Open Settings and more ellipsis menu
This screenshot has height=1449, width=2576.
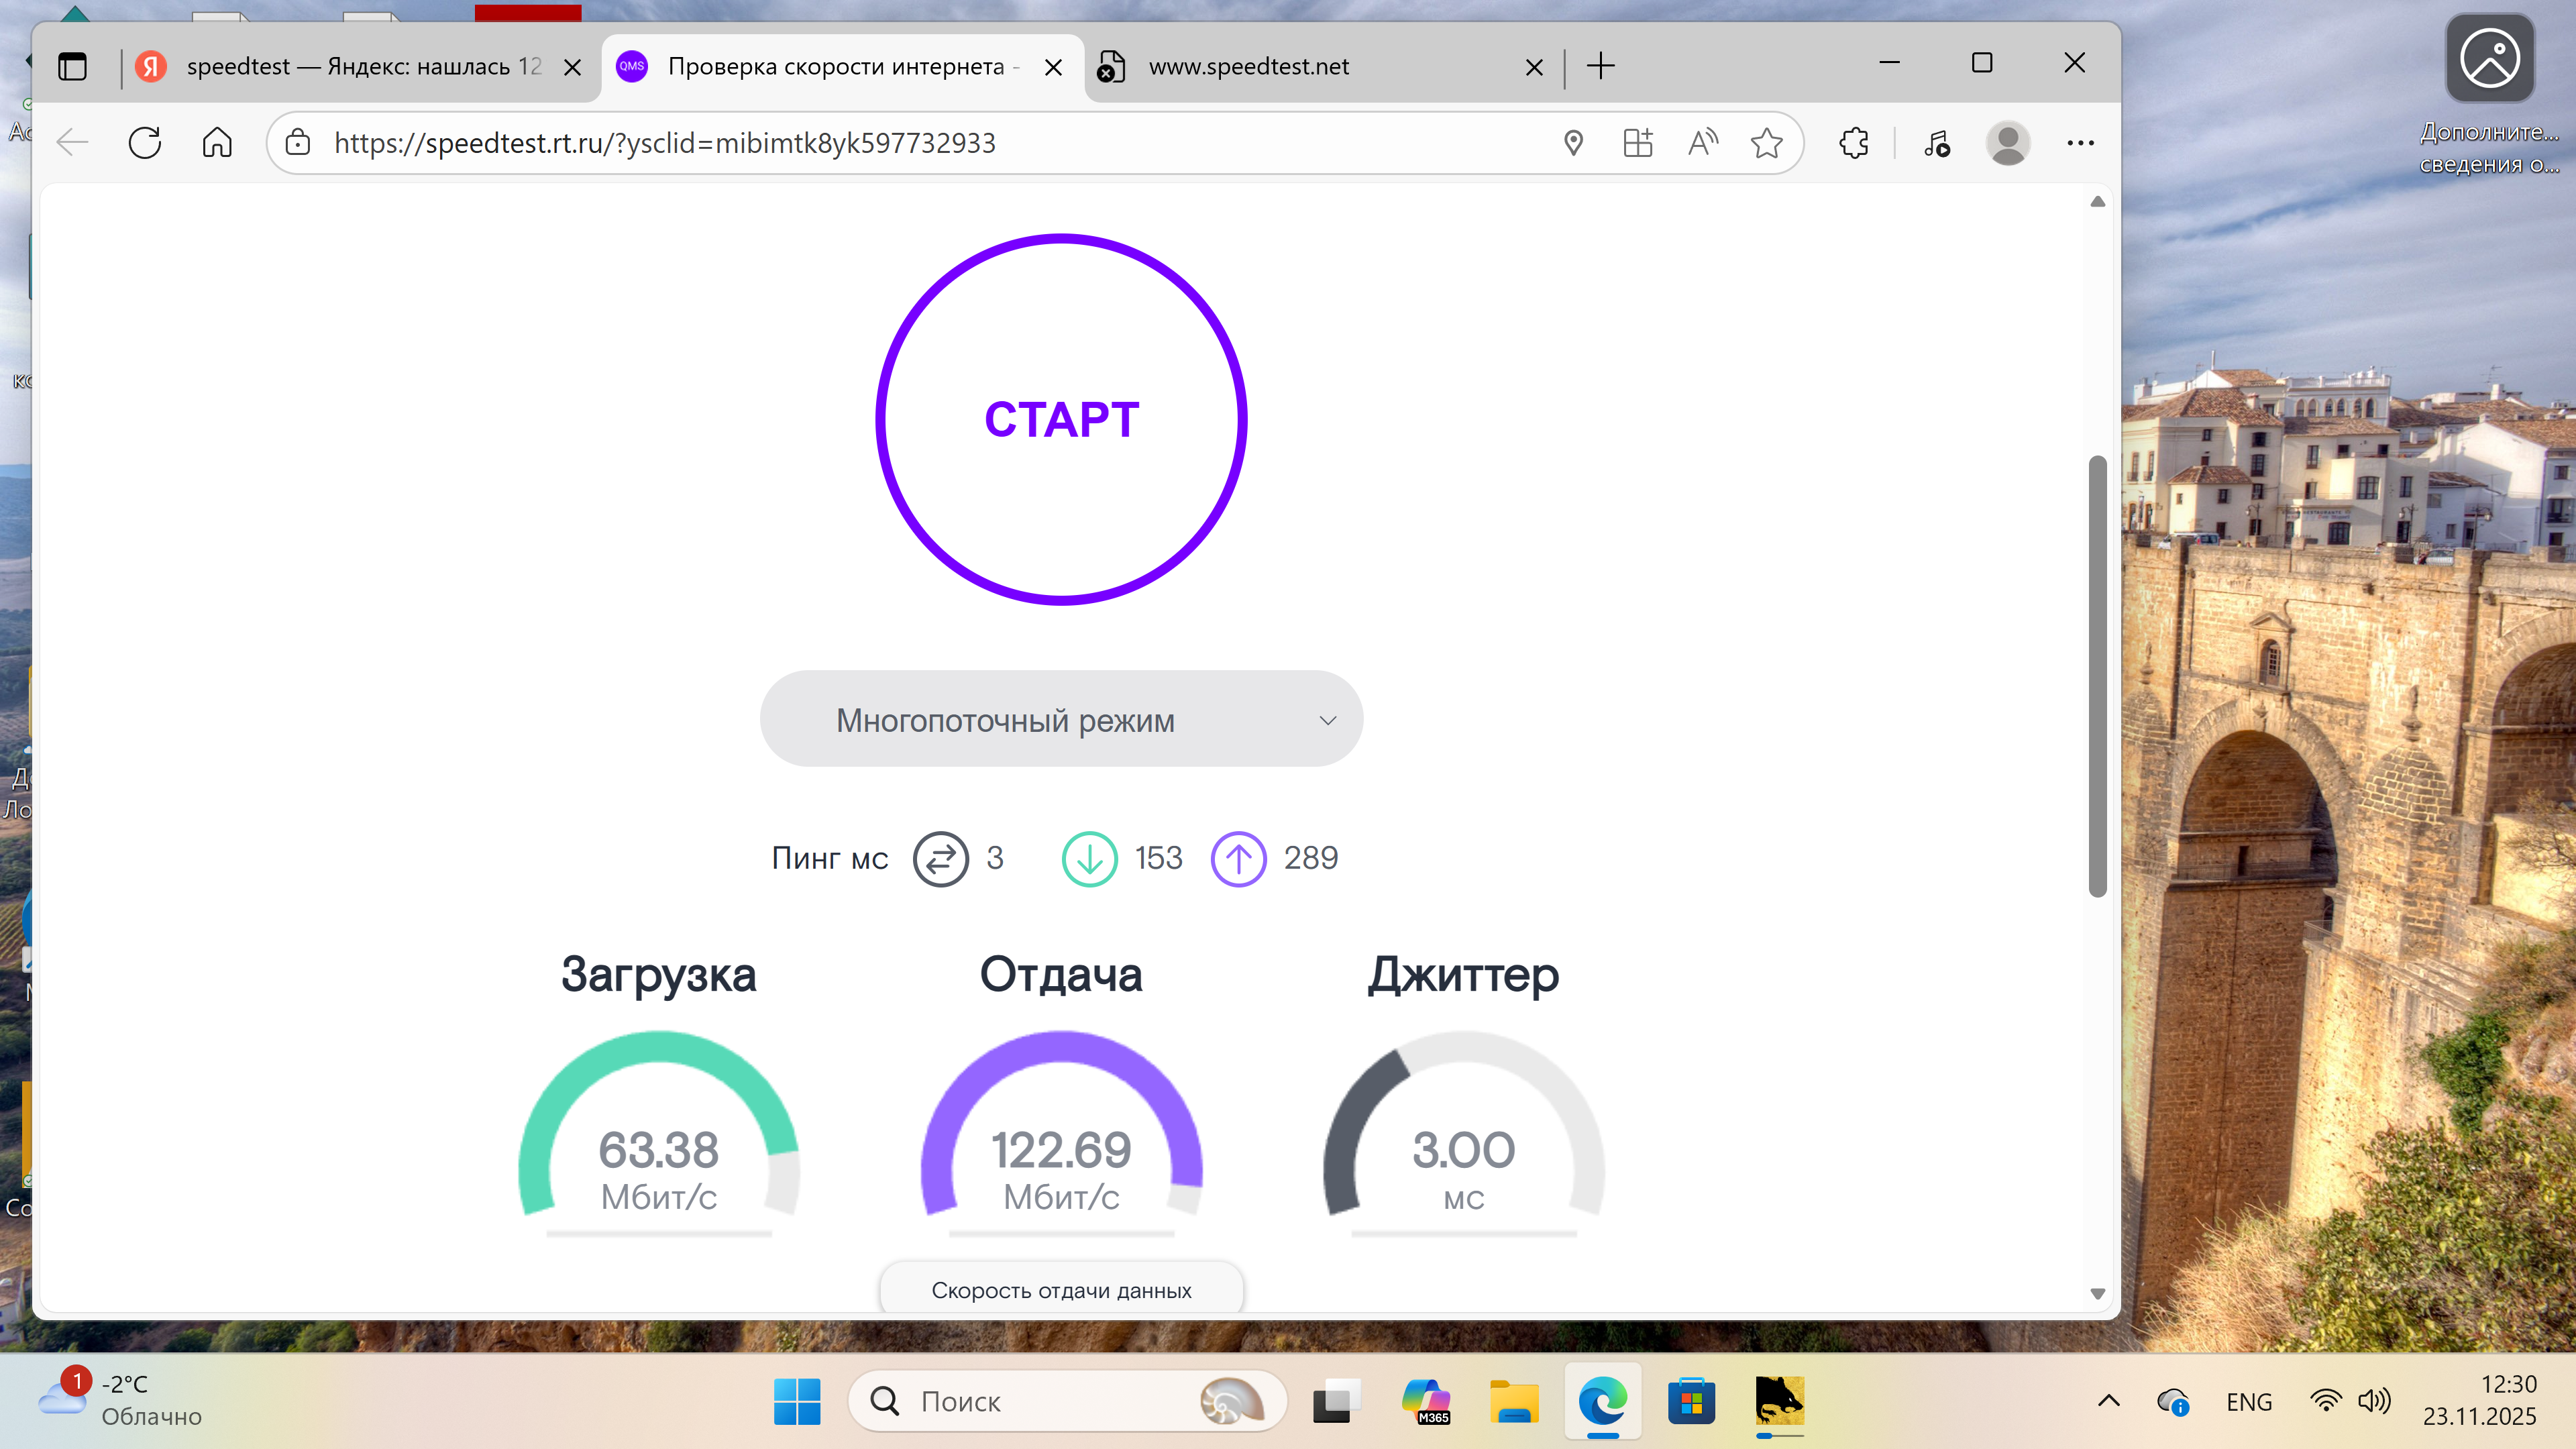[x=2080, y=143]
